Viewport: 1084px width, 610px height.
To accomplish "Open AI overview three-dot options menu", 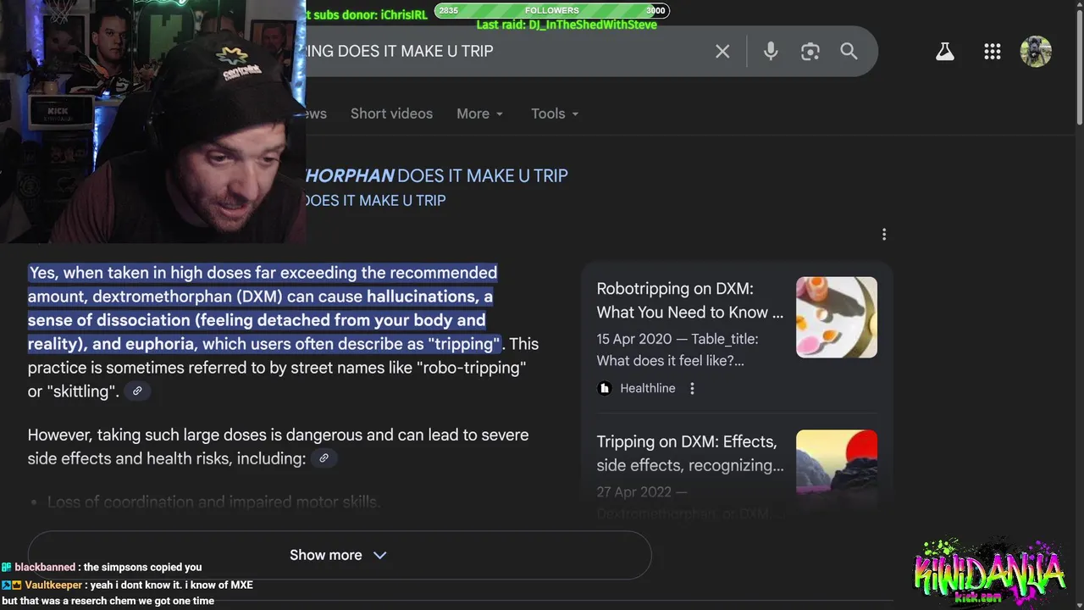I will point(884,235).
